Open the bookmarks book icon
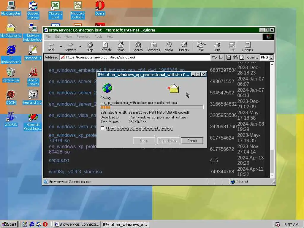 point(229,57)
